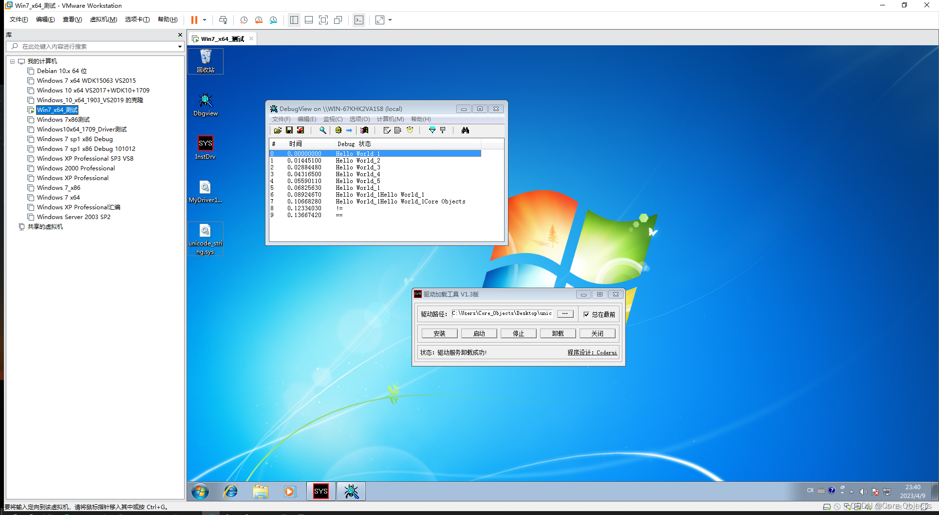This screenshot has width=939, height=515.
Task: Open the 虚拟机(M) menu in VMware
Action: 103,19
